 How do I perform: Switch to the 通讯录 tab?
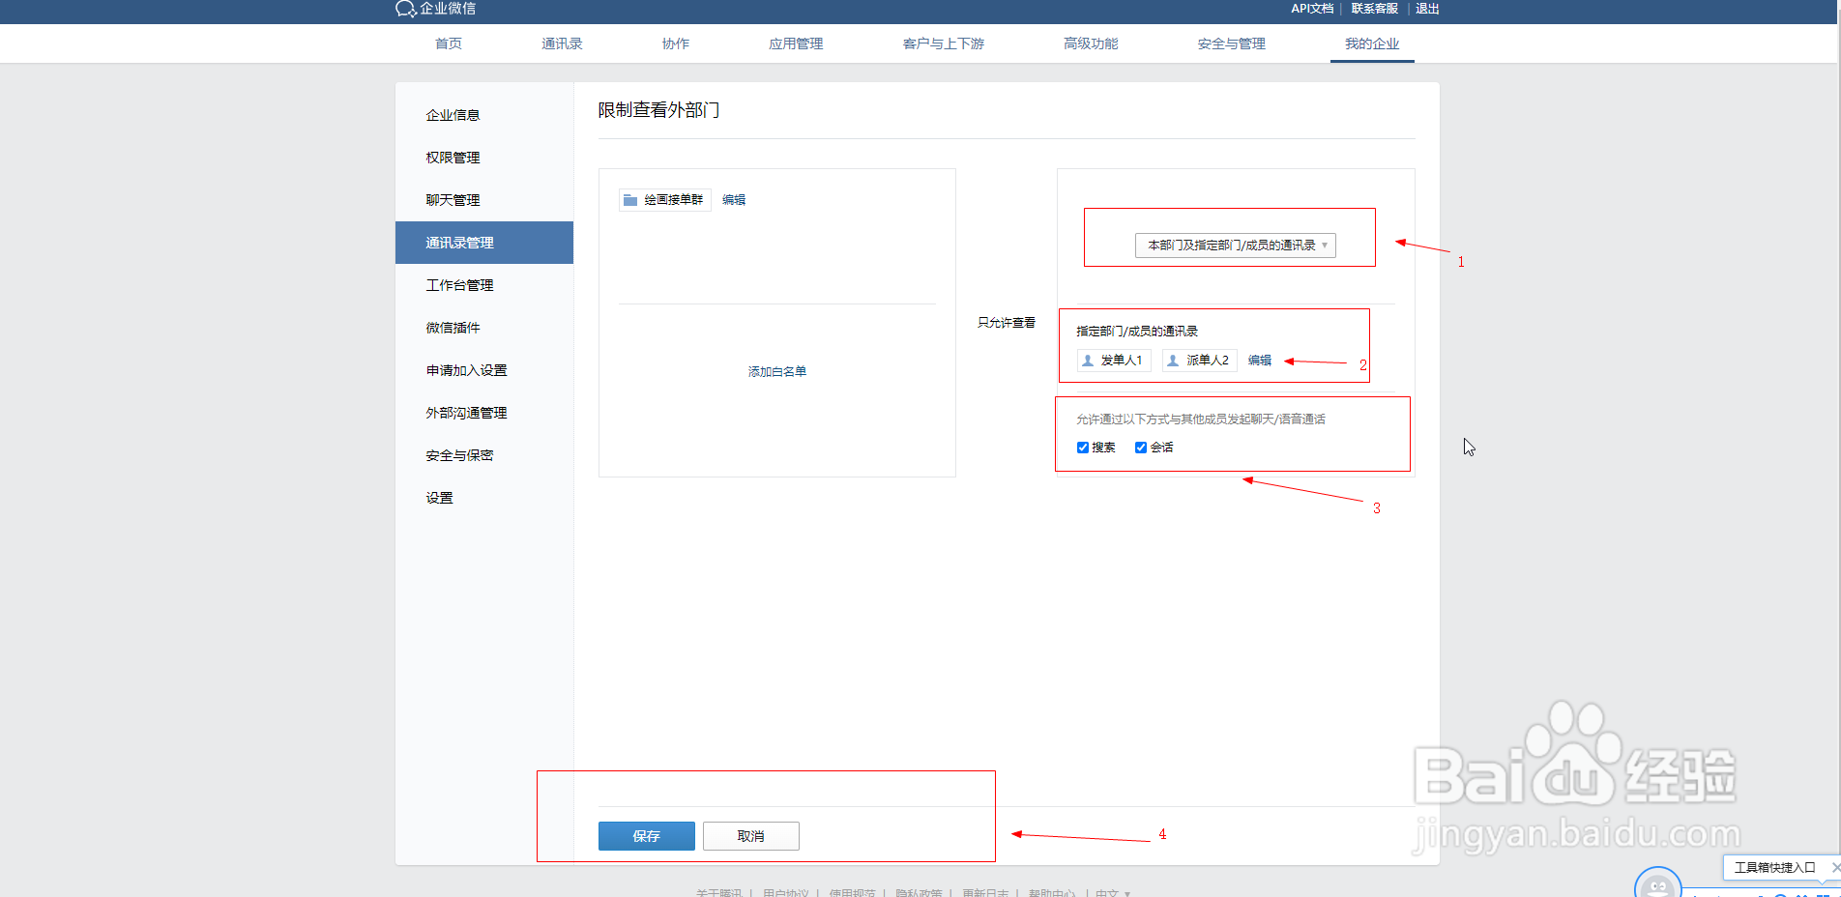click(x=561, y=43)
